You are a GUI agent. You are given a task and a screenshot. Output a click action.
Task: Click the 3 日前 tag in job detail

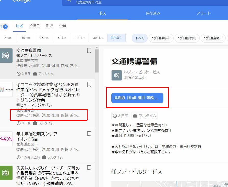pyautogui.click(x=121, y=116)
